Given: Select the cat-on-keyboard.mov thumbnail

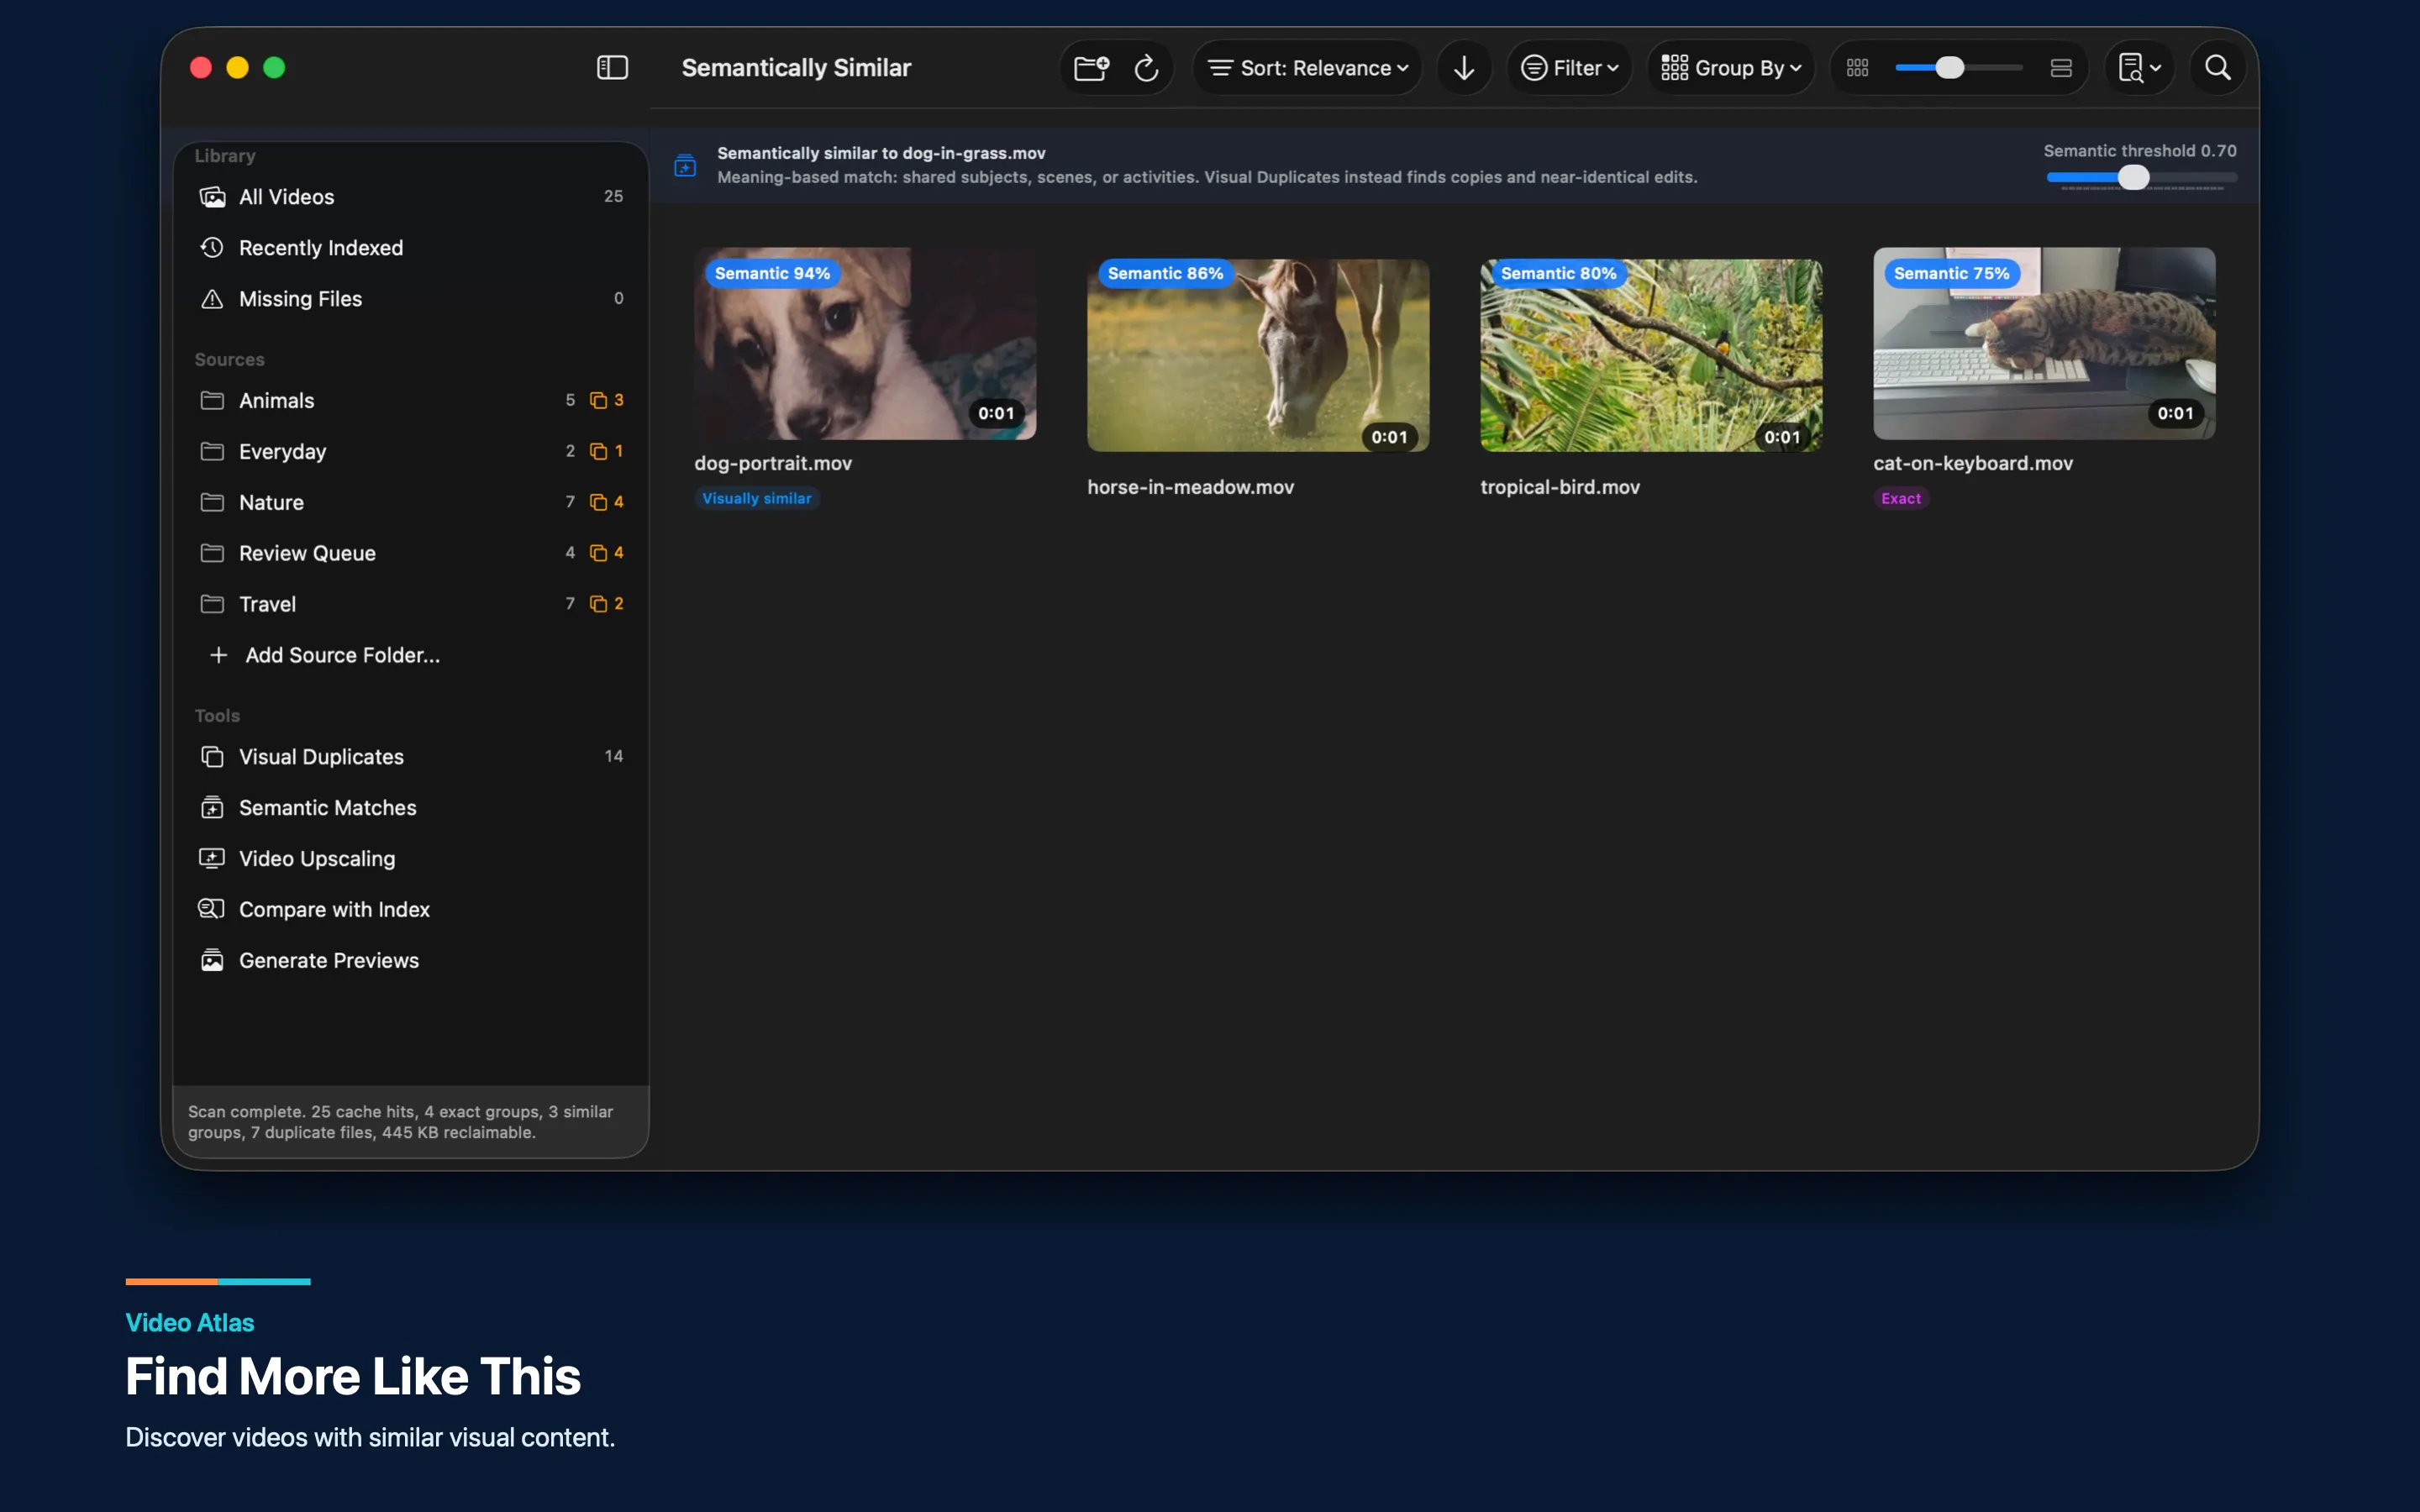Looking at the screenshot, I should click(2044, 344).
